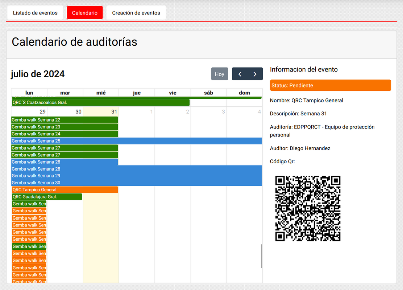Select the Descripción: Semana 31 text

(x=298, y=114)
